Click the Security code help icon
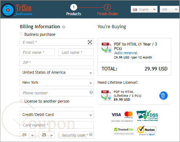The width and height of the screenshot is (180, 142). tap(91, 134)
